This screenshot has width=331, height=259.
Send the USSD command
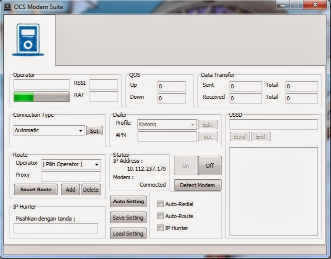click(239, 137)
